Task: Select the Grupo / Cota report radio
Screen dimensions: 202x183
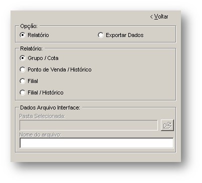Action: (23, 58)
